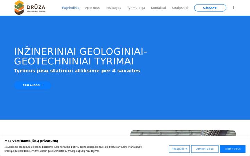This screenshot has height=156, width=250.
Task: Select the Tyrimų eiga menu item
Action: pos(136,8)
